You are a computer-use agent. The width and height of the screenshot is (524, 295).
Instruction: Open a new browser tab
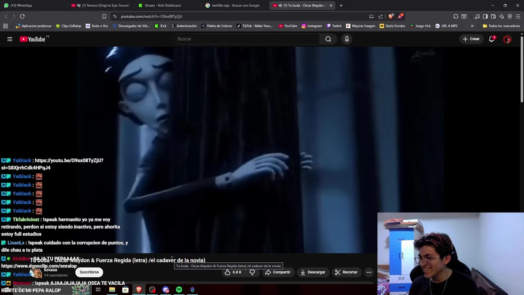[341, 5]
